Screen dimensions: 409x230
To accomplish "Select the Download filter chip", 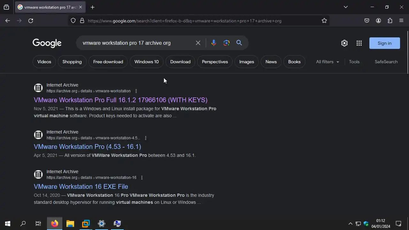I will (180, 62).
